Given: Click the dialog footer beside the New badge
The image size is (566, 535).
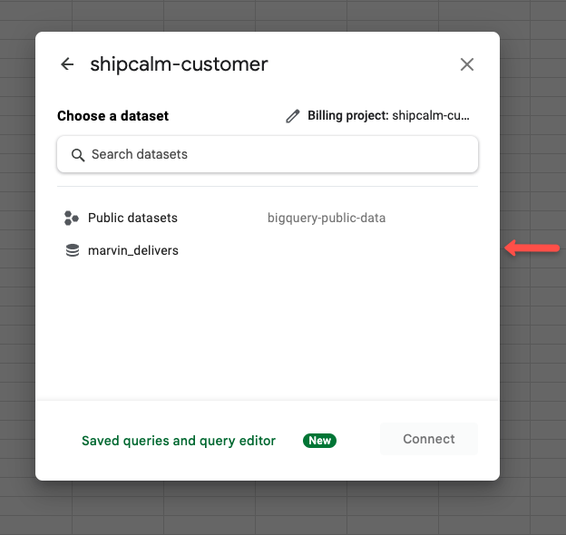Looking at the screenshot, I should click(357, 441).
